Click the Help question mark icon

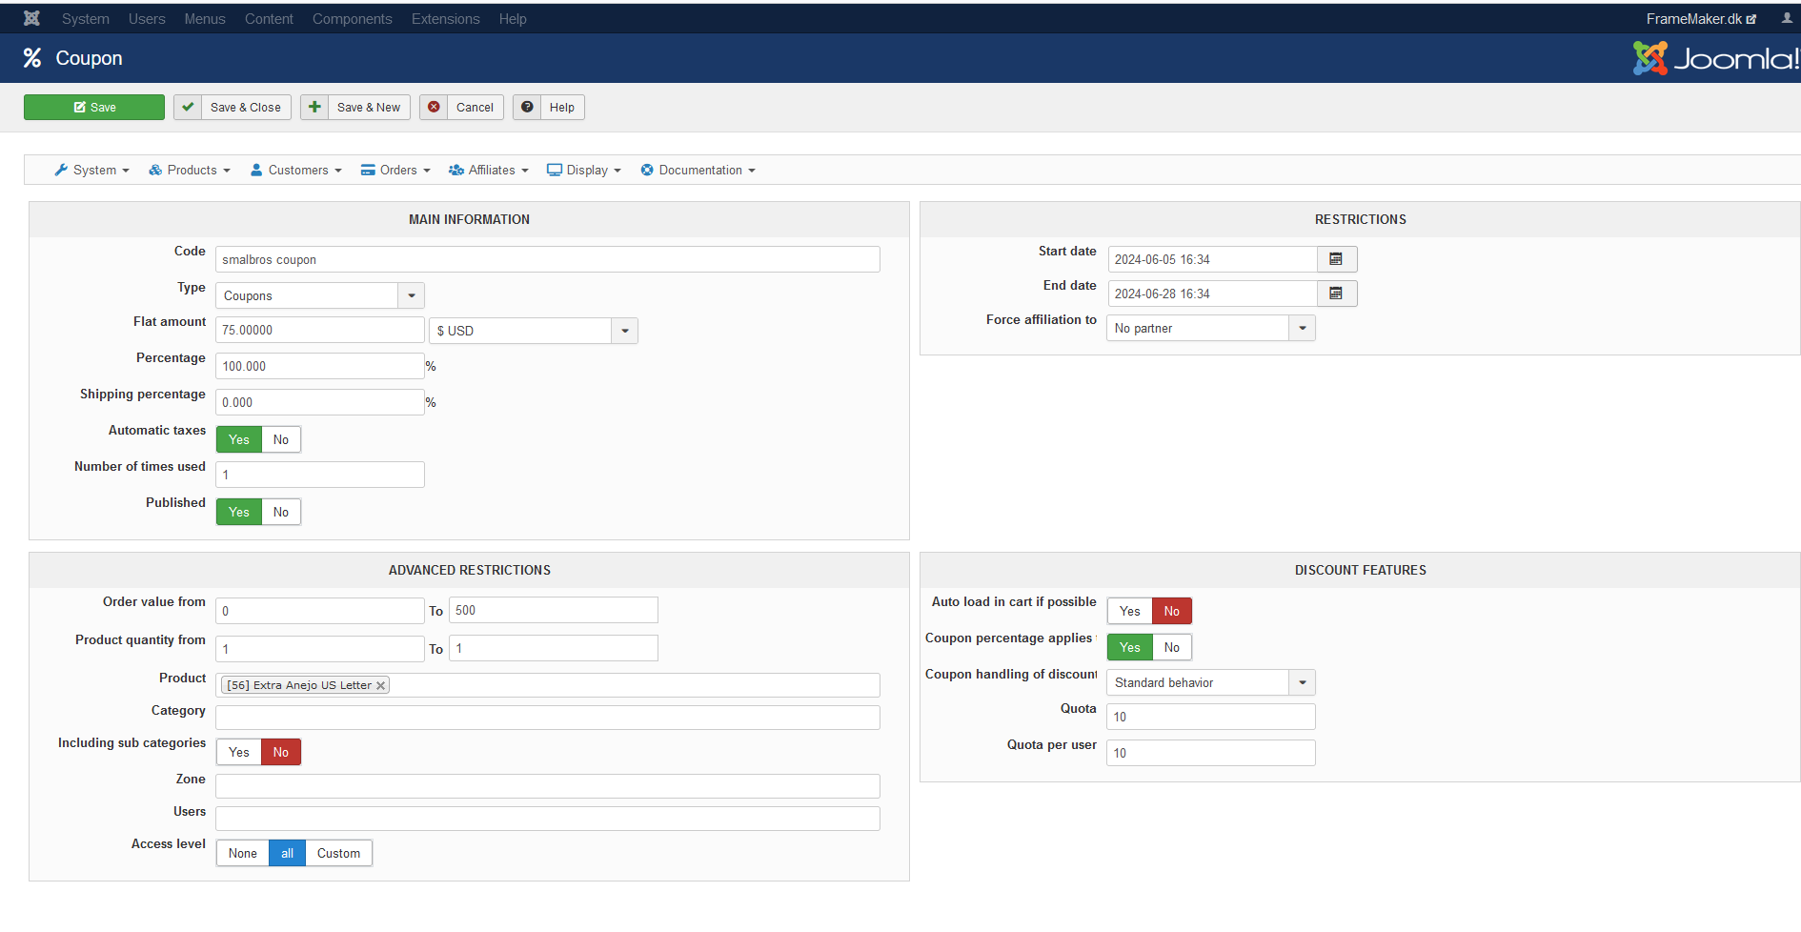(527, 107)
